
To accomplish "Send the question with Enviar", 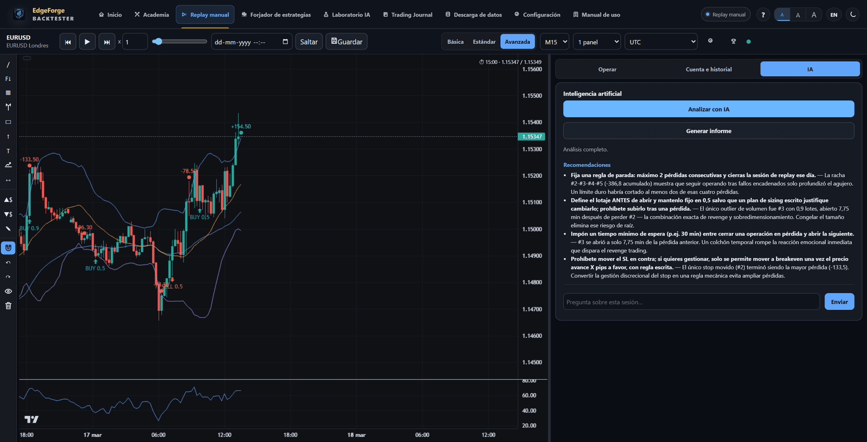I will (839, 301).
